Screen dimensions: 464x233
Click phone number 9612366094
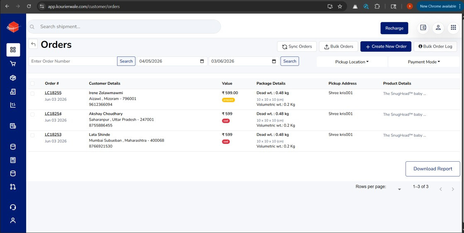101,104
